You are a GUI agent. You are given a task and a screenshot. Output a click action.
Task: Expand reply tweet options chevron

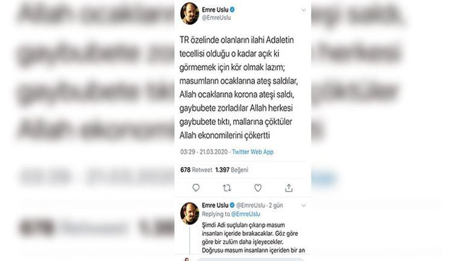point(304,206)
